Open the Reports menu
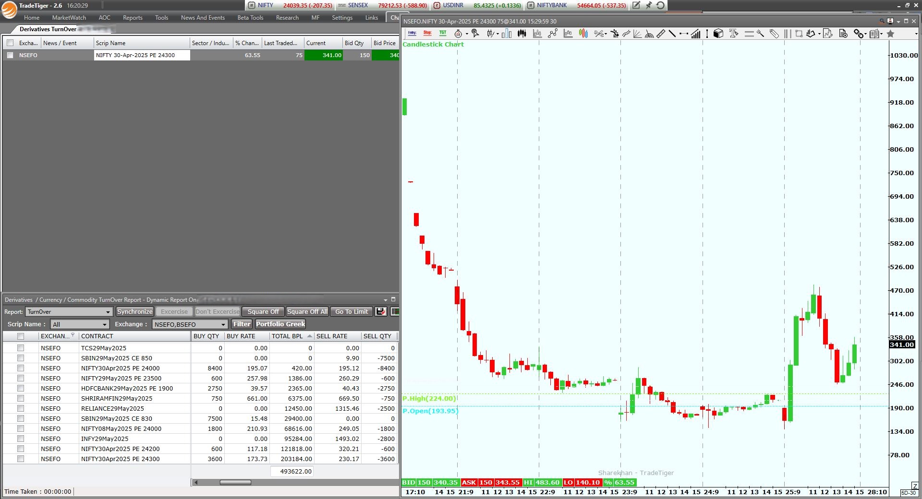922x499 pixels. pos(133,18)
